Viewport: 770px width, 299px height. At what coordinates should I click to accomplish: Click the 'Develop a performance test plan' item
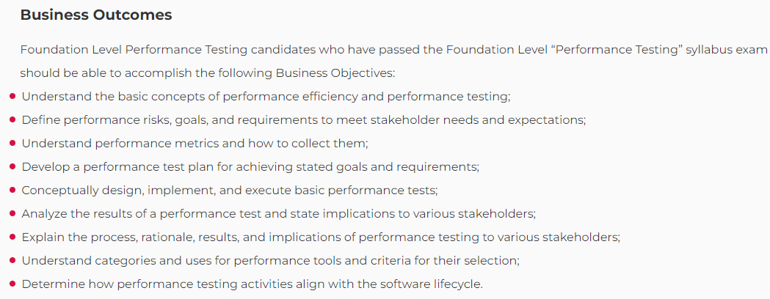click(x=250, y=166)
